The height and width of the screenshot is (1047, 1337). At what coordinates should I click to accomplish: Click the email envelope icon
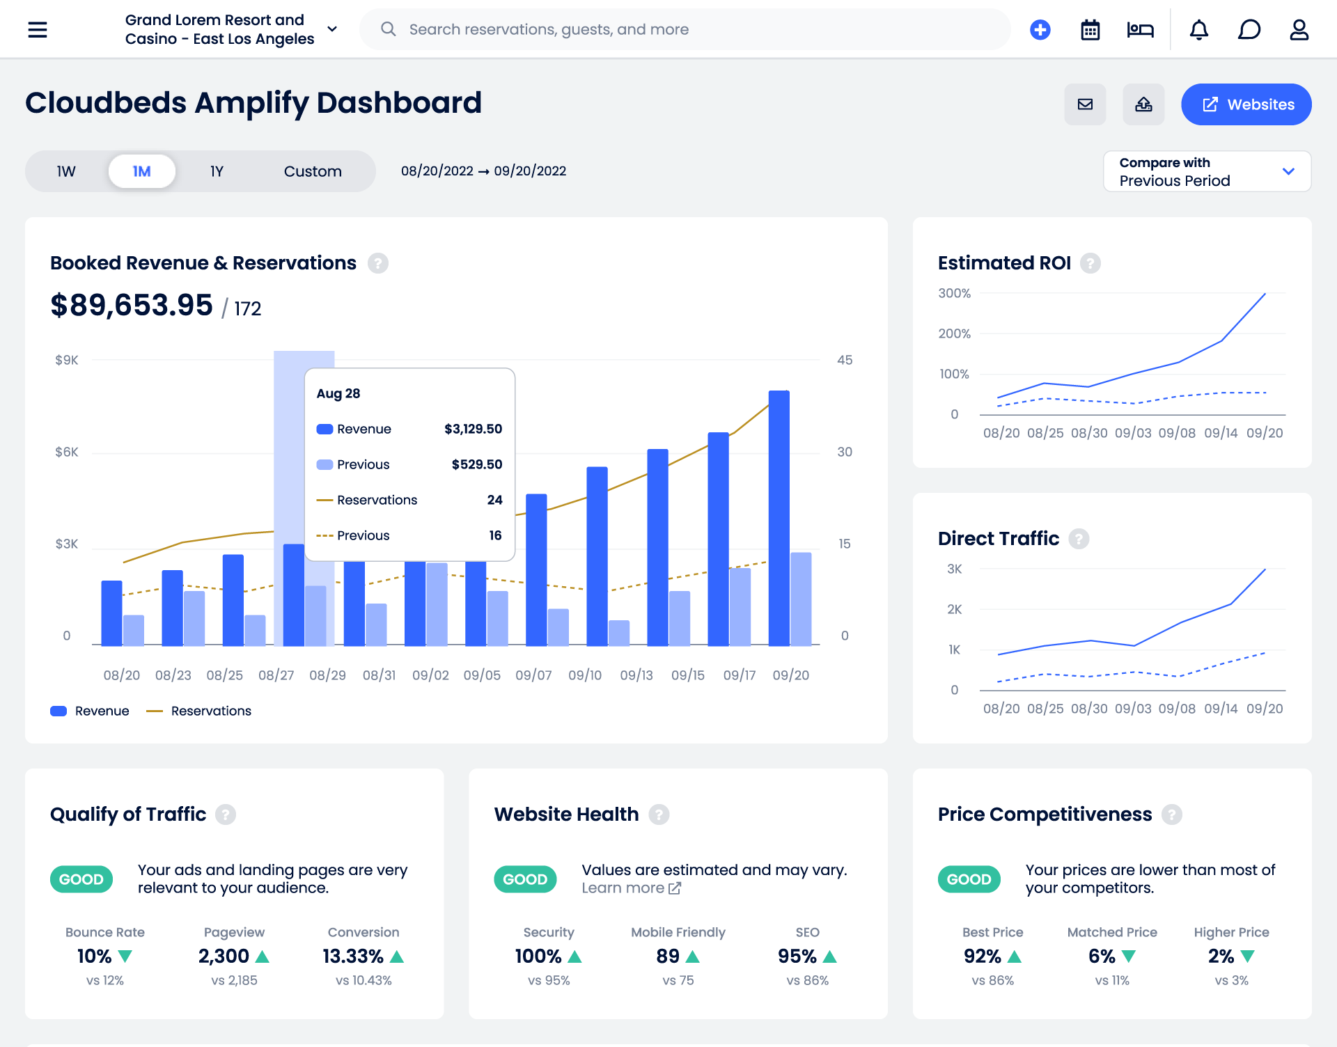pos(1085,104)
